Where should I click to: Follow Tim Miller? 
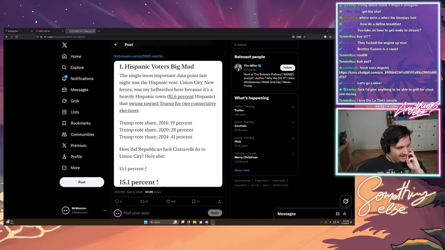288,68
